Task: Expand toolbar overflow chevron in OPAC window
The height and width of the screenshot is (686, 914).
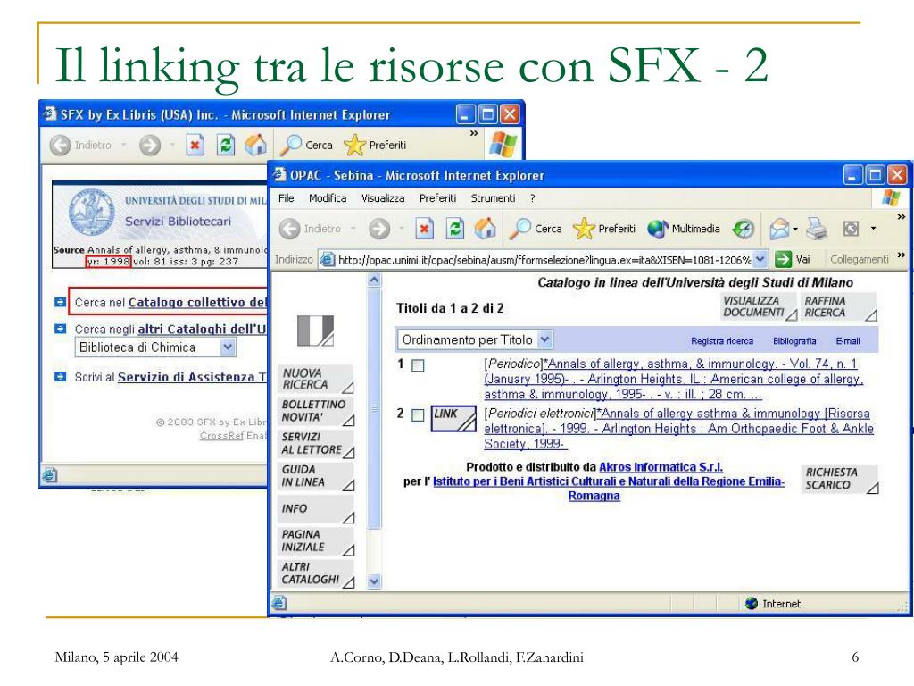Action: pyautogui.click(x=902, y=217)
